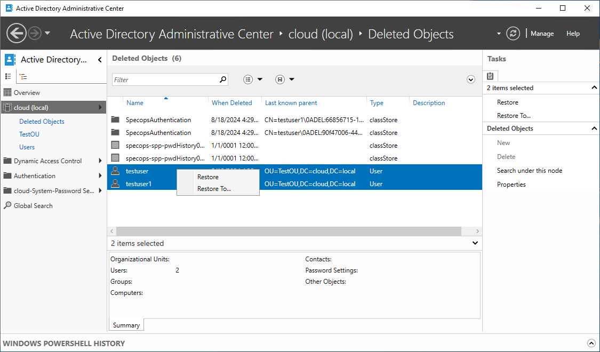Open the view options list dropdown
The width and height of the screenshot is (600, 352).
(x=253, y=79)
